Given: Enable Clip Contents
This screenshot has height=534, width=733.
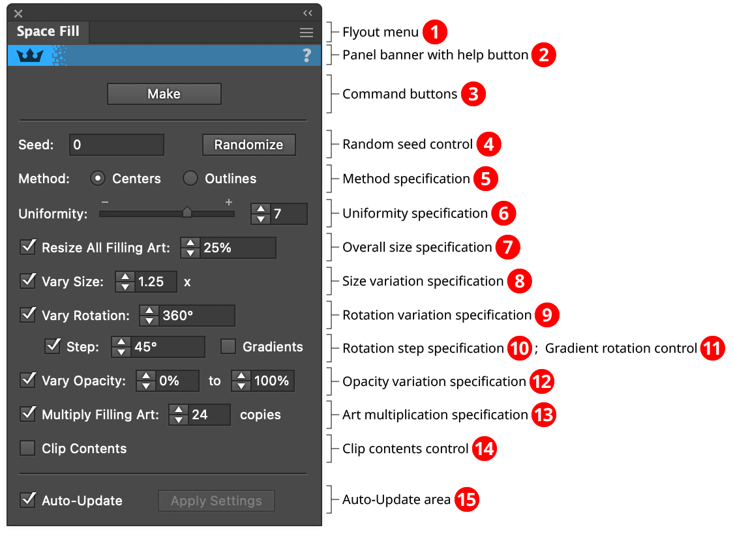Looking at the screenshot, I should pyautogui.click(x=29, y=448).
